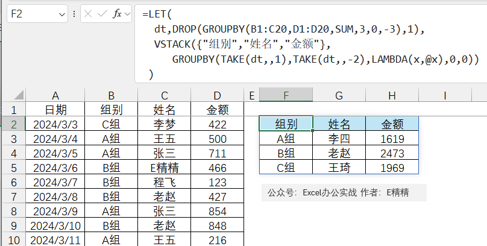Click result header cell 组别 in F2
This screenshot has width=487, height=246.
(286, 124)
